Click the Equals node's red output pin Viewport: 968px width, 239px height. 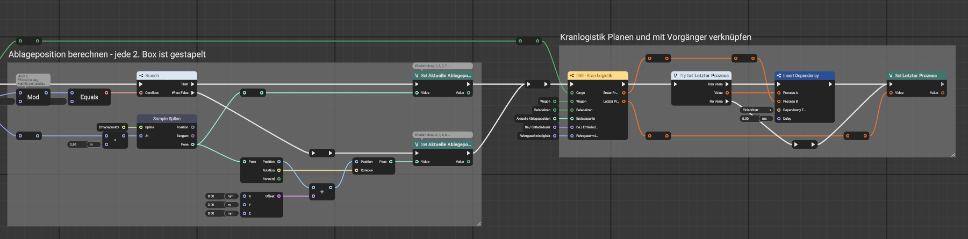[x=106, y=93]
